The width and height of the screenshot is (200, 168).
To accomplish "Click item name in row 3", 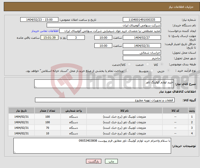I will pos(124,128).
